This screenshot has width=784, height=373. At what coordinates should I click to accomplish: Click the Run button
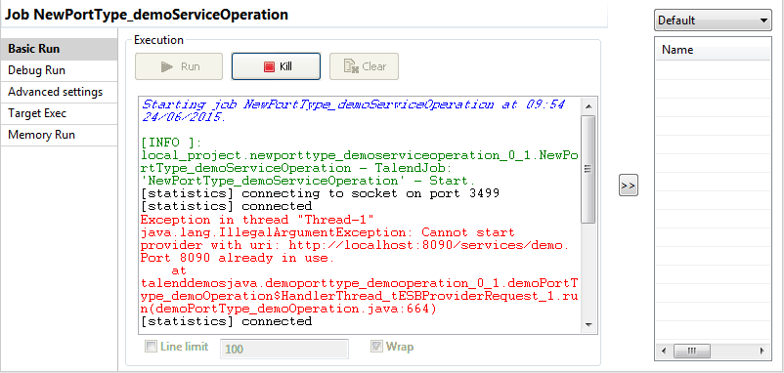179,66
